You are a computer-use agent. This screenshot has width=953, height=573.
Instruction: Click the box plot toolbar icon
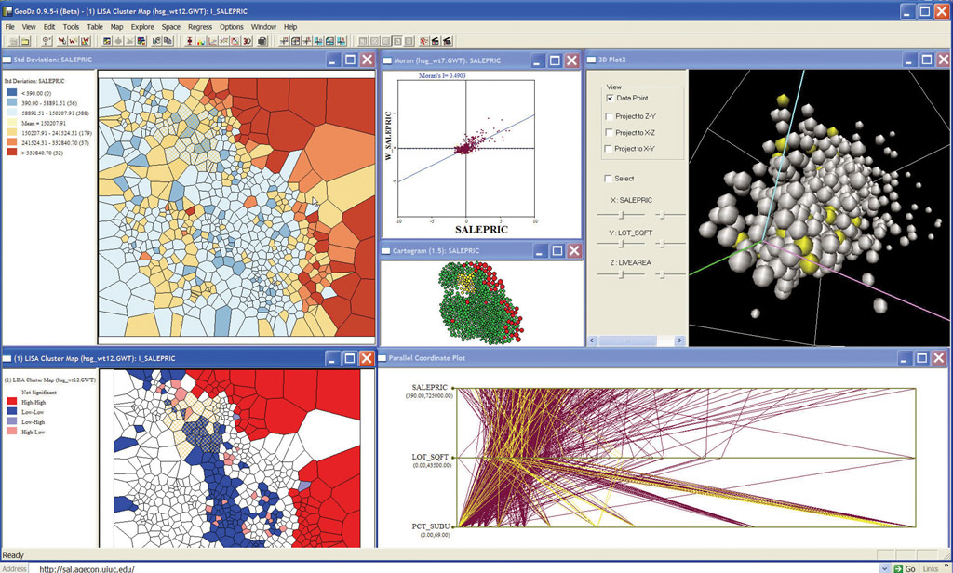(x=190, y=41)
